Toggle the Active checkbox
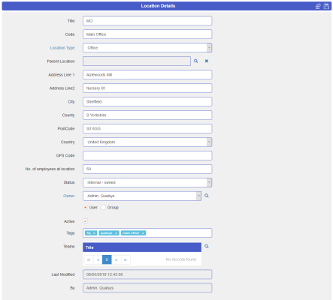Image resolution: width=333 pixels, height=300 pixels. pos(86,221)
